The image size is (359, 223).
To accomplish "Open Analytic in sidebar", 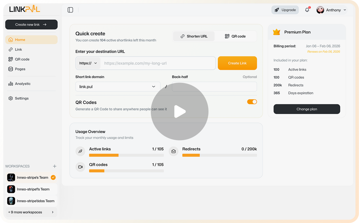I will click(31, 84).
